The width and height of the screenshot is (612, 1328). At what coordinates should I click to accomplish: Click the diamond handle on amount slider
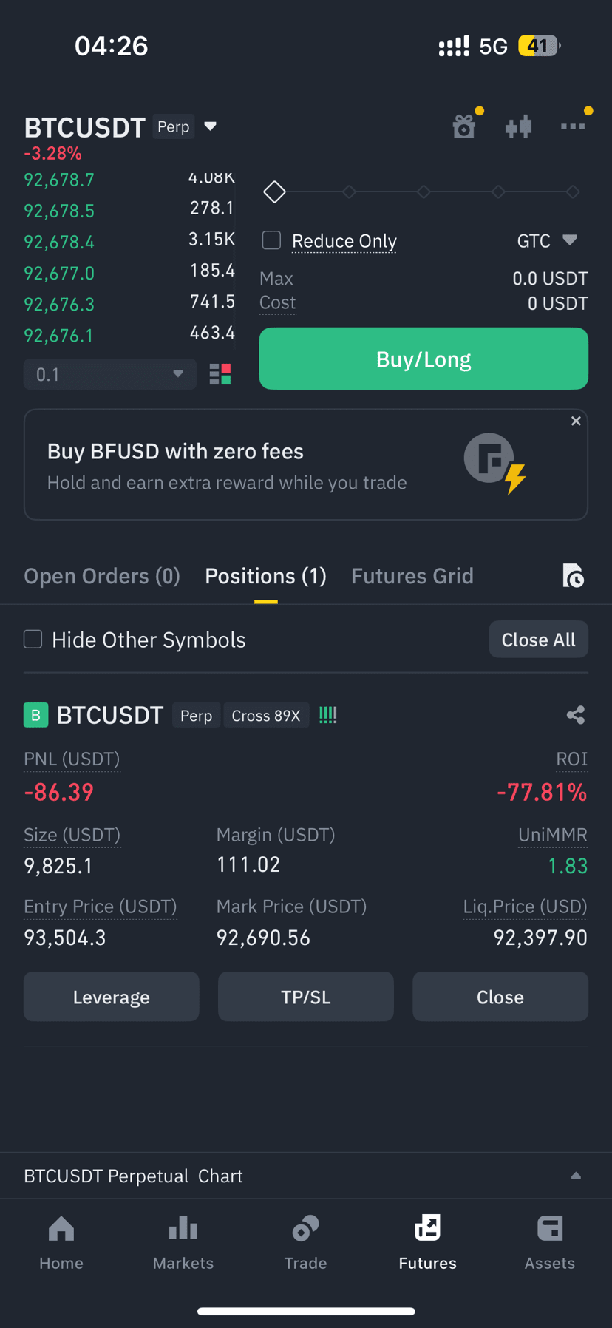[275, 192]
